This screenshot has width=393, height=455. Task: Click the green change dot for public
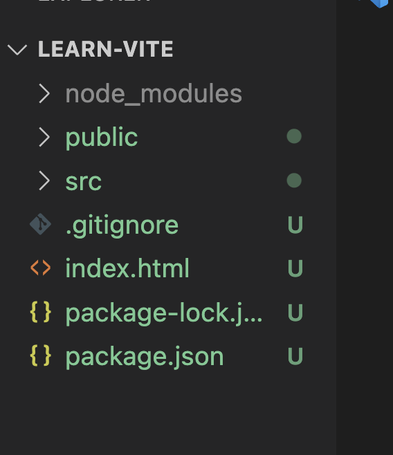pyautogui.click(x=294, y=136)
